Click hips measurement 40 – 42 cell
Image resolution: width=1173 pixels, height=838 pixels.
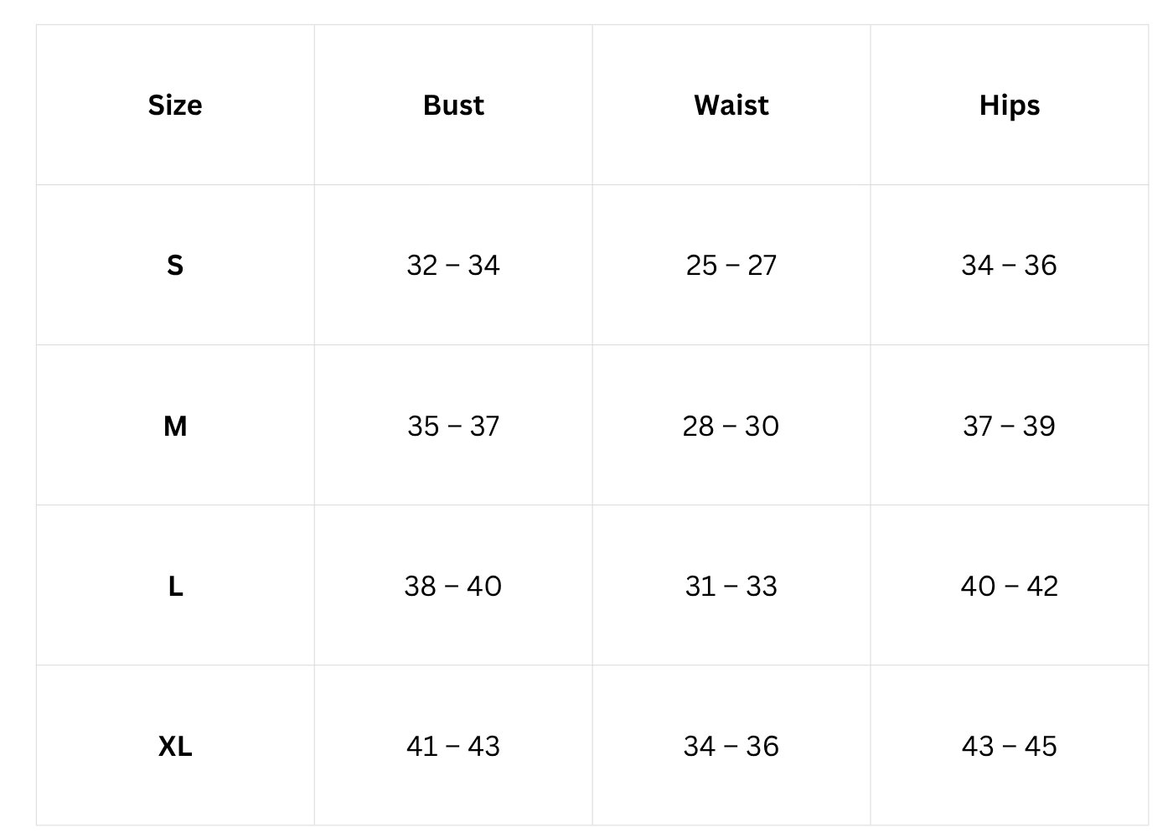coord(1010,586)
